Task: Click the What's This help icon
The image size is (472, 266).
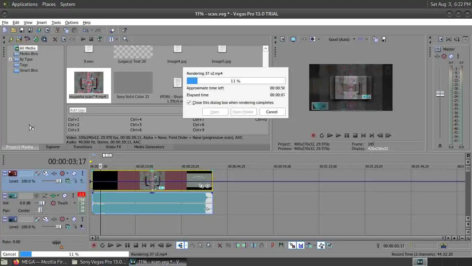Action: [124, 30]
